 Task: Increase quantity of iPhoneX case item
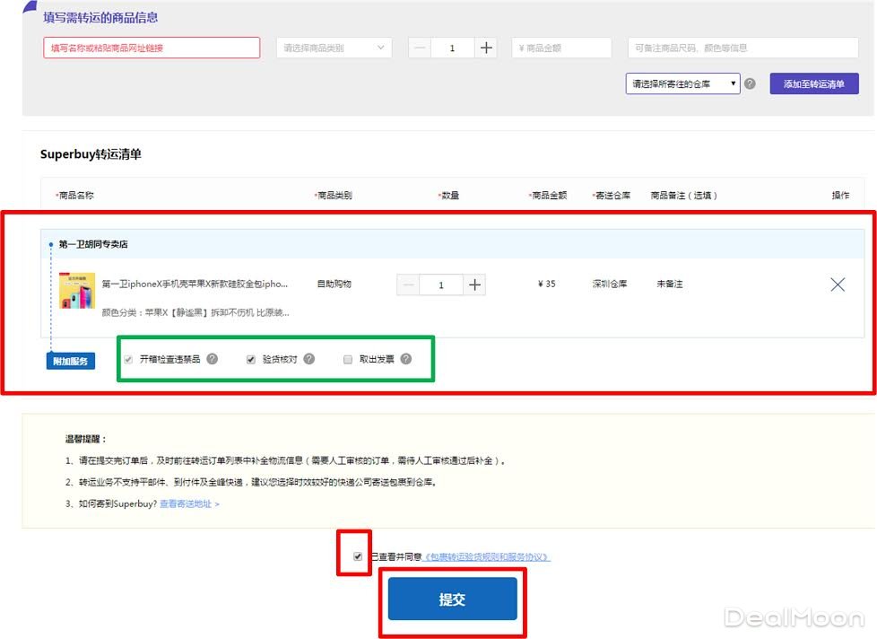coord(475,284)
